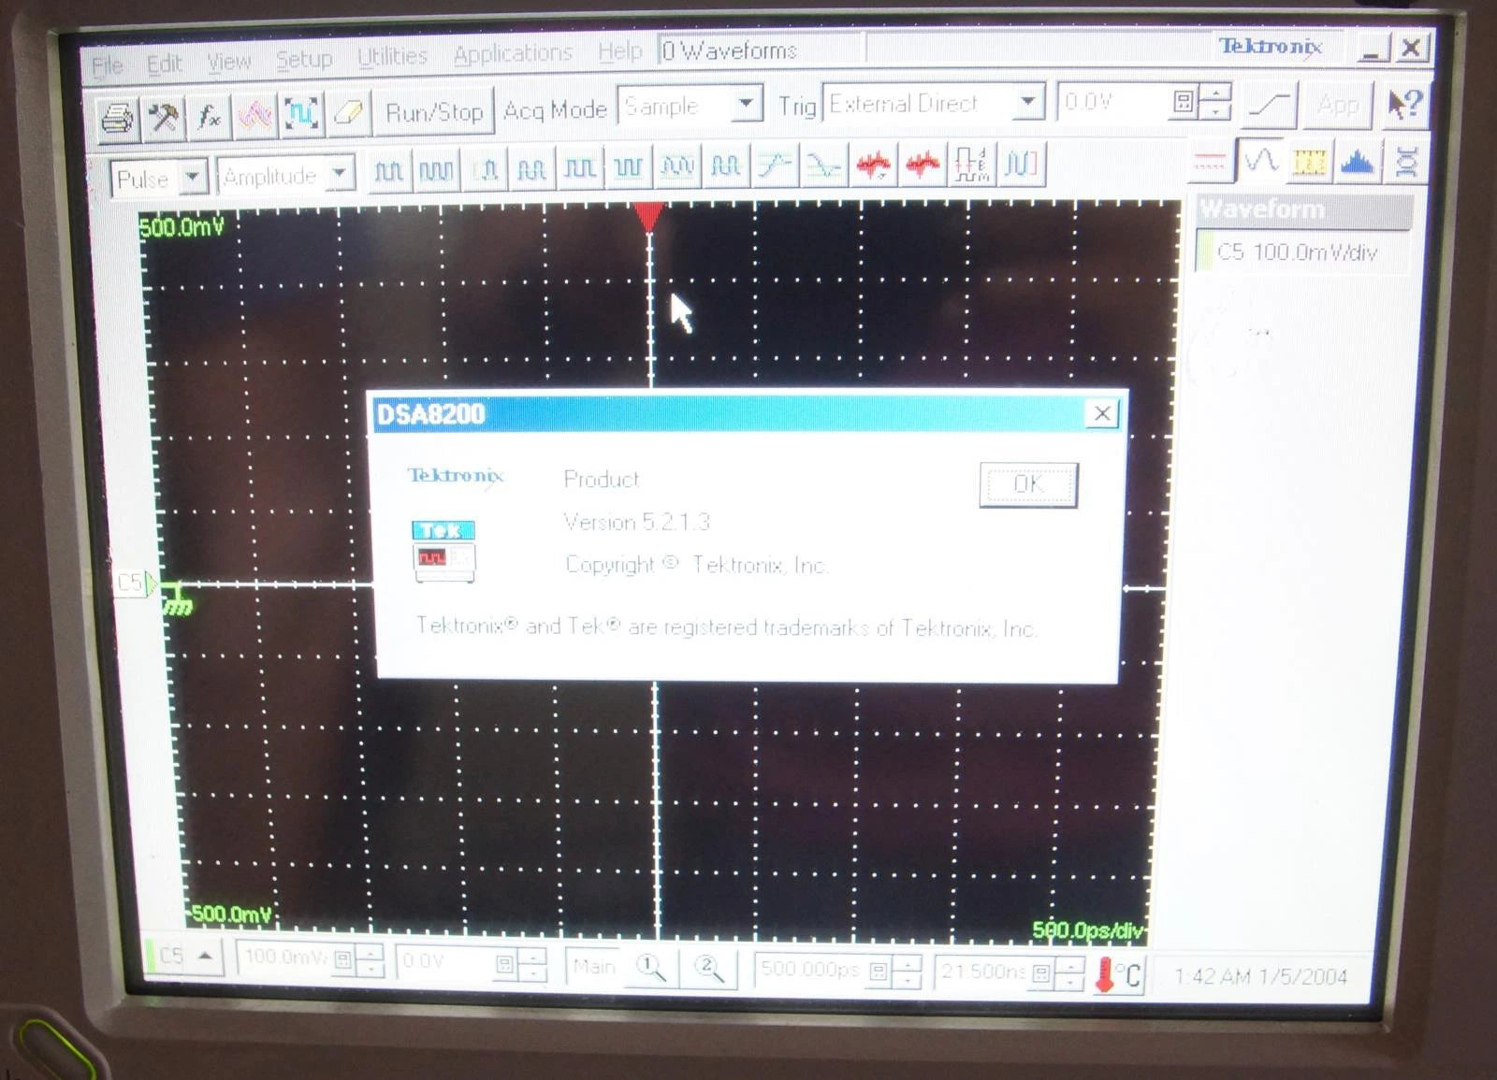Open keypad beside 500.000ps field
Image resolution: width=1497 pixels, height=1080 pixels.
click(x=879, y=972)
